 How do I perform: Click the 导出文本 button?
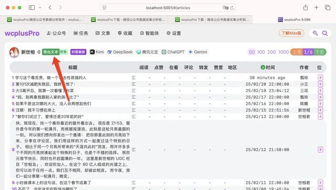tap(51, 52)
